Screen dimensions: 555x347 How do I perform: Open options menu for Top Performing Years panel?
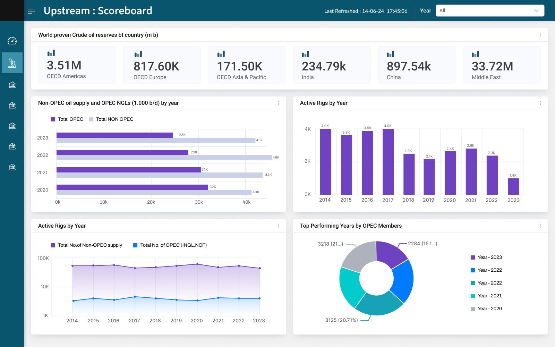pos(540,226)
